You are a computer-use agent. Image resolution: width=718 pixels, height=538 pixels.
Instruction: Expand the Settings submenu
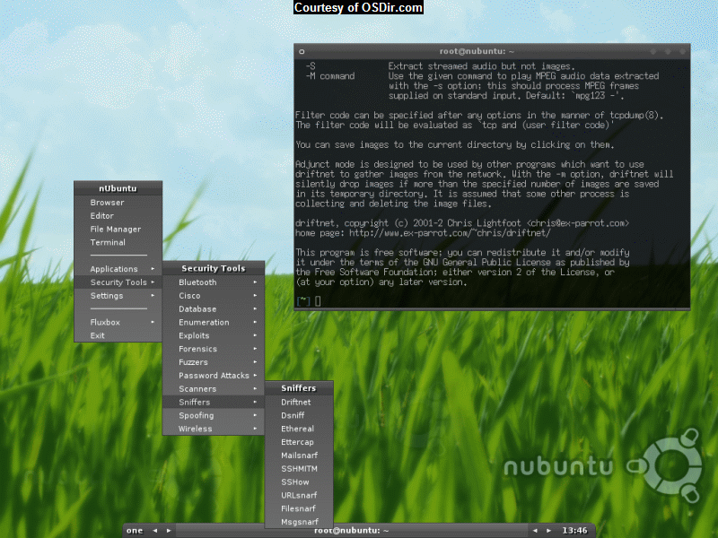118,295
